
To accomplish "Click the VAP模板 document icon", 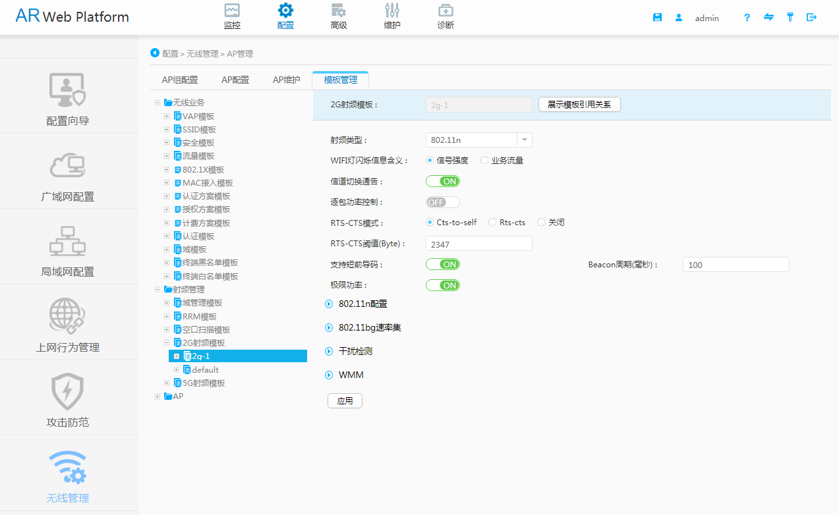I will click(178, 116).
